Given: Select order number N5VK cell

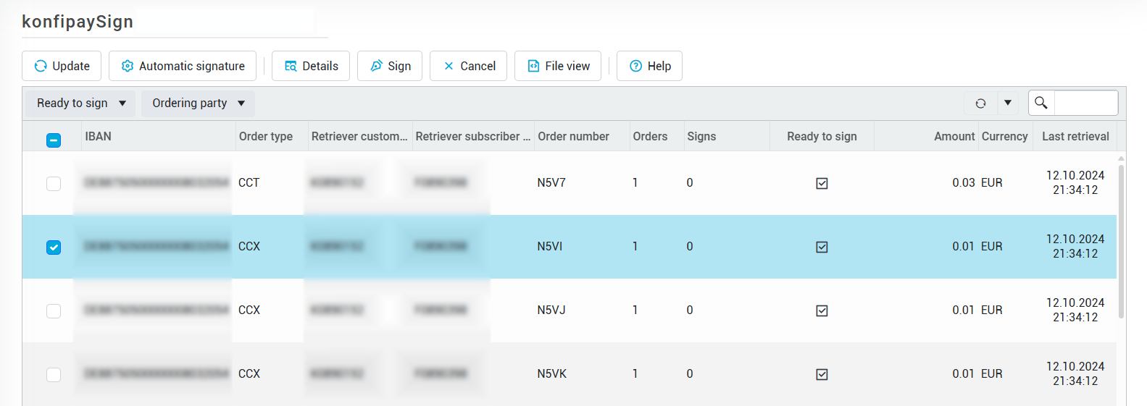Looking at the screenshot, I should 552,374.
